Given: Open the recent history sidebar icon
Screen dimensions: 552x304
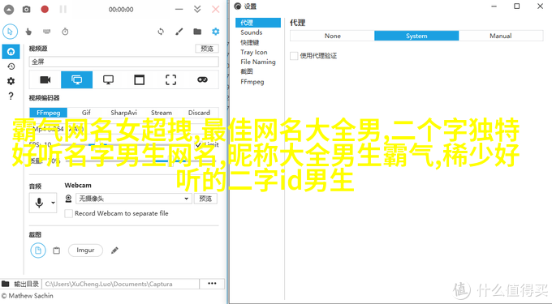Looking at the screenshot, I should tap(11, 66).
